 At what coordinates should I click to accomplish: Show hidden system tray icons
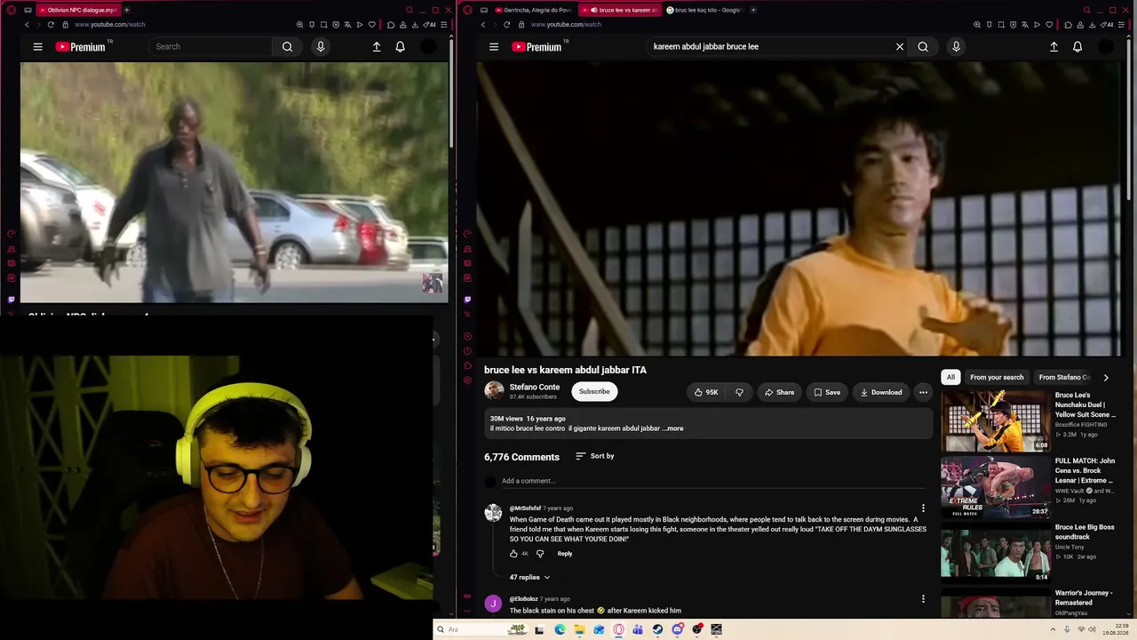point(1054,629)
